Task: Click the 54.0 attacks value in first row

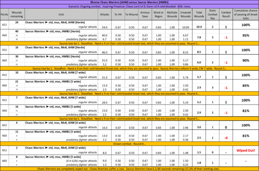Action: click(x=105, y=27)
